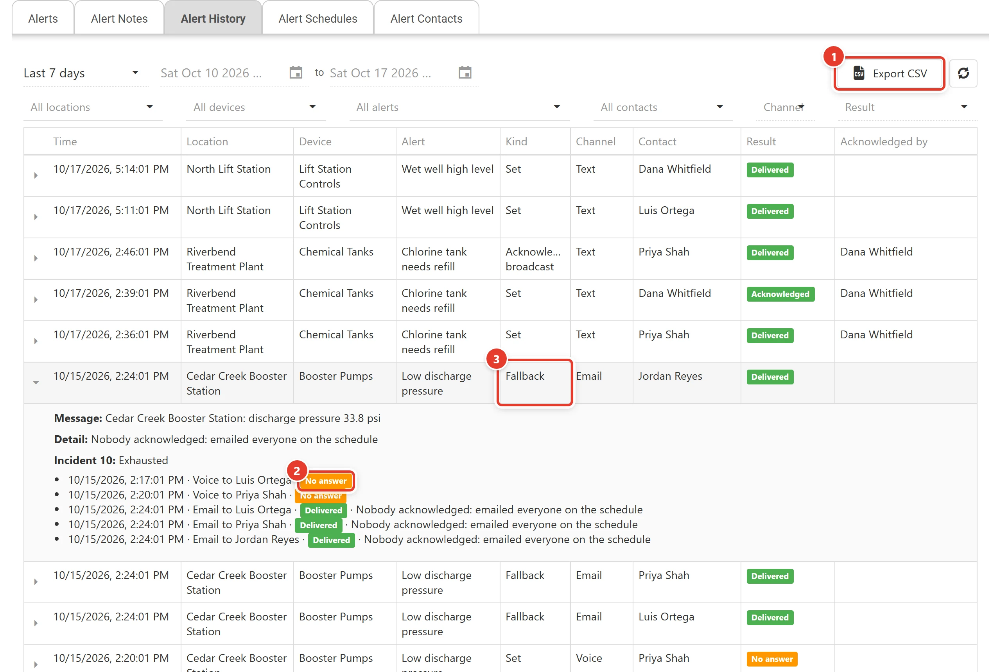Open the end date calendar picker
The width and height of the screenshot is (1001, 672).
[465, 73]
